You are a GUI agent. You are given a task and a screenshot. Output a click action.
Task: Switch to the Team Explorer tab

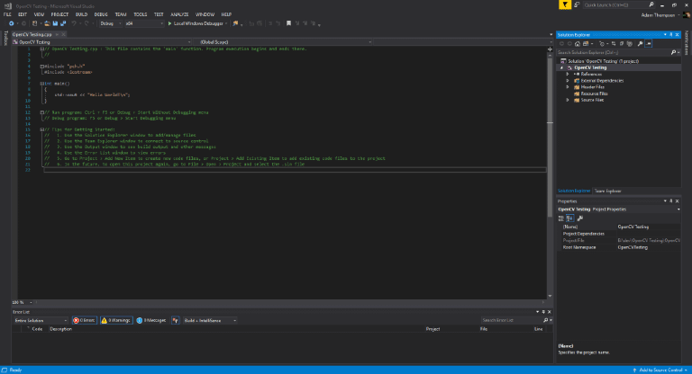(x=607, y=191)
